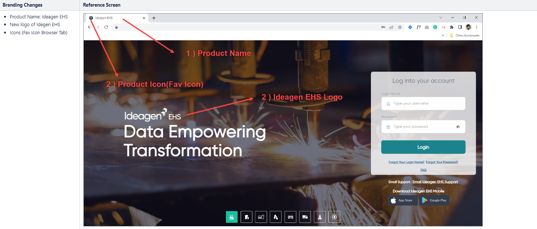Click the Login button
The height and width of the screenshot is (229, 537).
coord(423,147)
